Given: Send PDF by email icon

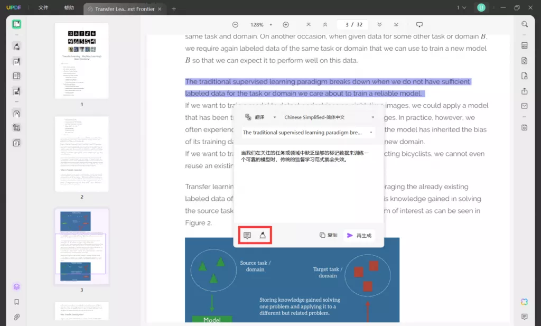Looking at the screenshot, I should [525, 106].
